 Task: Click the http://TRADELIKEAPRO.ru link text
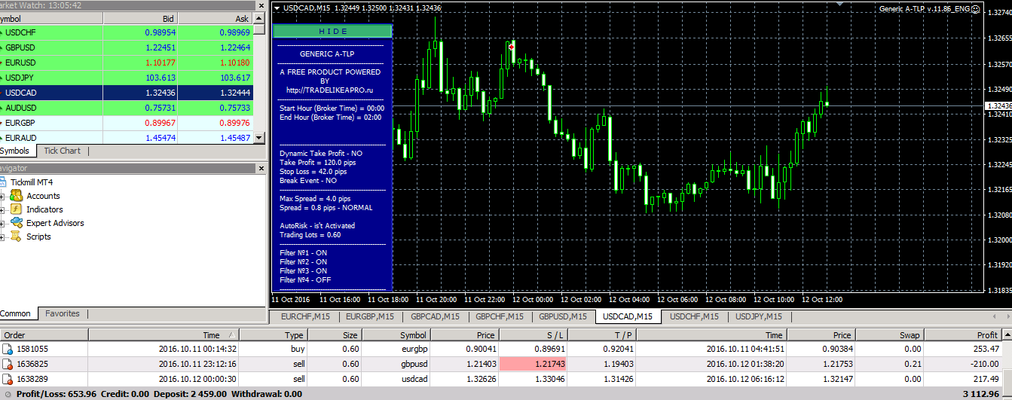[x=331, y=90]
